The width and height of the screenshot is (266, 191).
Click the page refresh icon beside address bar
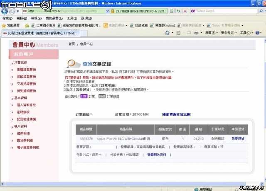tap(178, 11)
